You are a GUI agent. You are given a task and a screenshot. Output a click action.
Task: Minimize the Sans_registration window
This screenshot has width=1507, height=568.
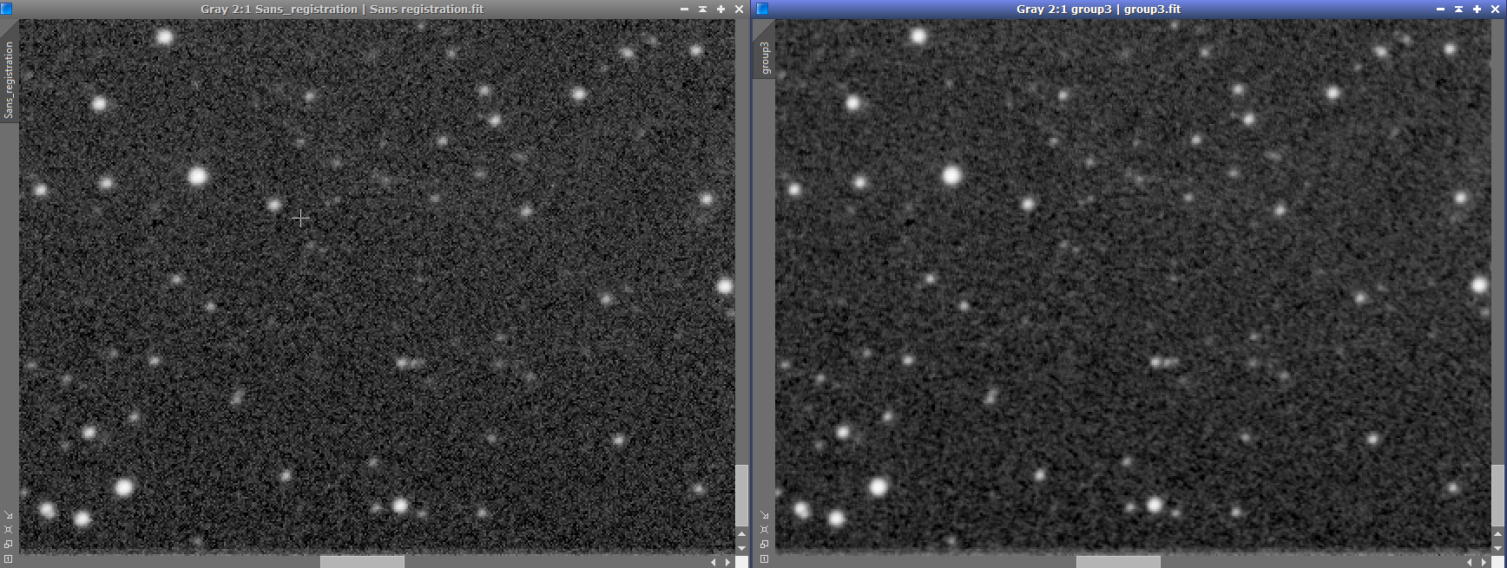(x=684, y=9)
